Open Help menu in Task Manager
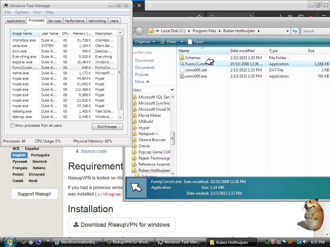 [x=50, y=12]
